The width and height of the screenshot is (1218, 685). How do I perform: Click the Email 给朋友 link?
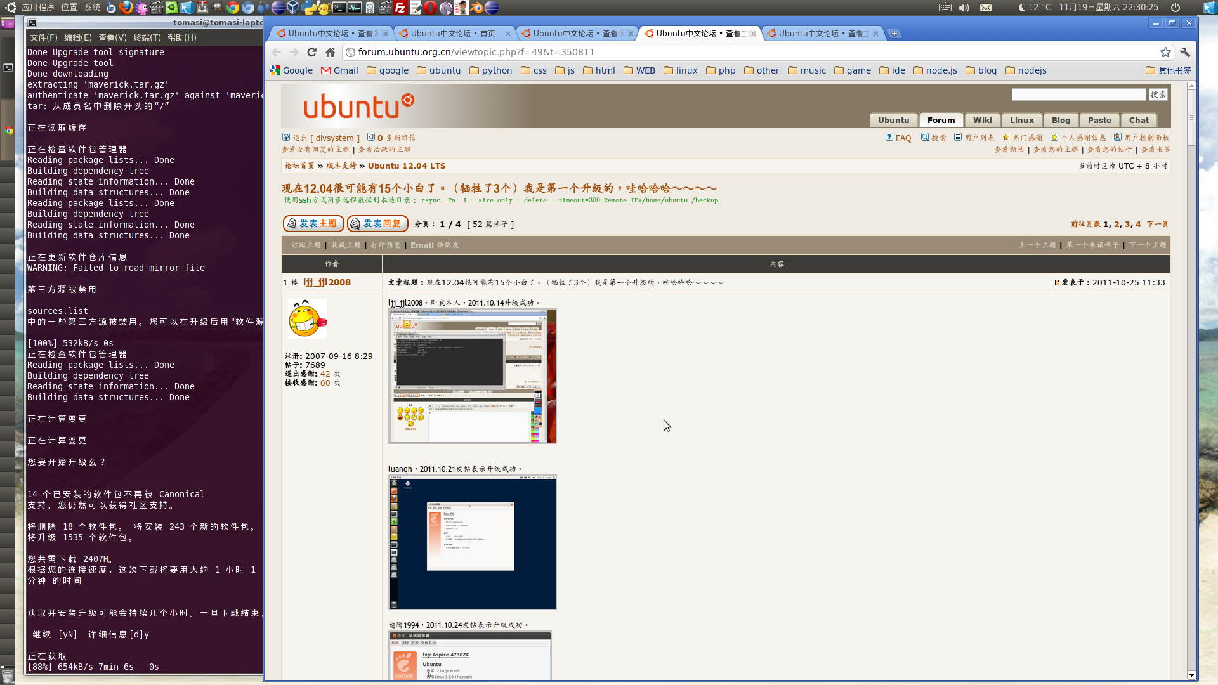click(x=435, y=245)
